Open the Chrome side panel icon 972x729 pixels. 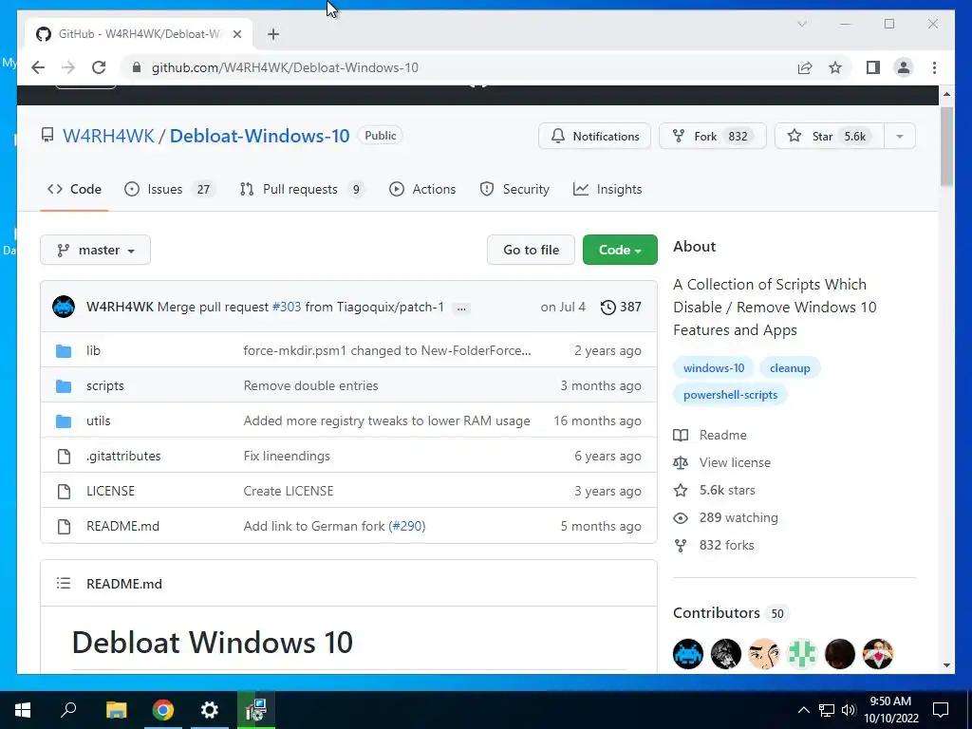873,67
